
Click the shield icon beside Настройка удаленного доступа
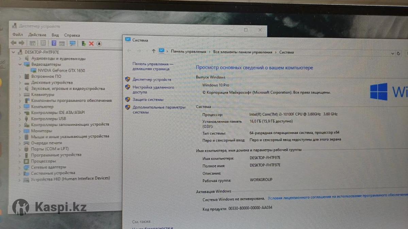[x=128, y=87]
